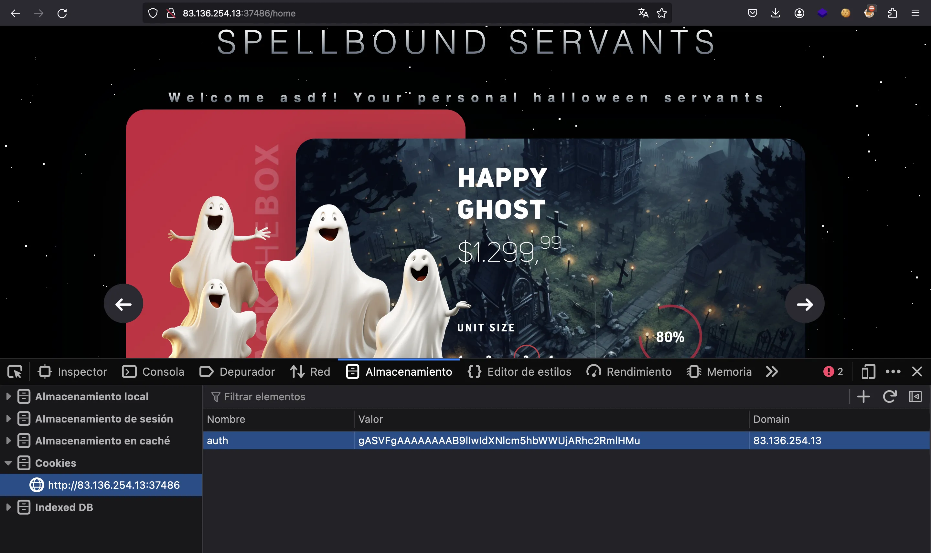Toggle the storage sidebar panel icon
The height and width of the screenshot is (553, 931).
tap(915, 396)
